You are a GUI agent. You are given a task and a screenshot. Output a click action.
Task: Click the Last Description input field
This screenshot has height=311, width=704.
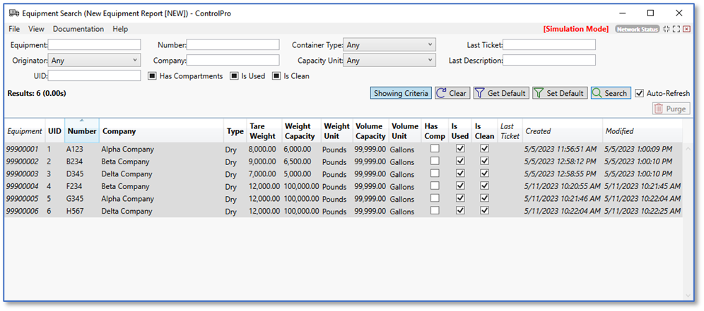tap(549, 61)
